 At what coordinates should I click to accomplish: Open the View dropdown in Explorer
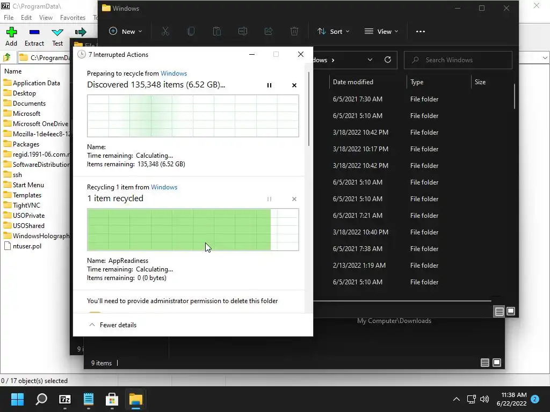[381, 32]
